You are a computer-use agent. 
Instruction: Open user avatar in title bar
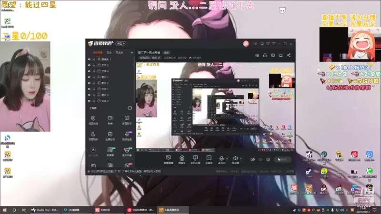[246, 44]
